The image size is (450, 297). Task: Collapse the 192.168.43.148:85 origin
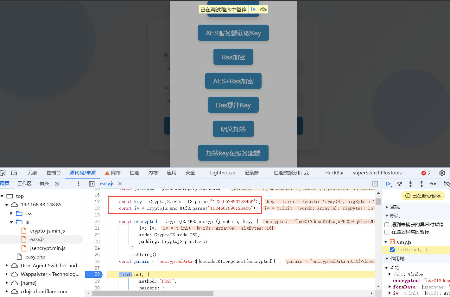[7, 205]
